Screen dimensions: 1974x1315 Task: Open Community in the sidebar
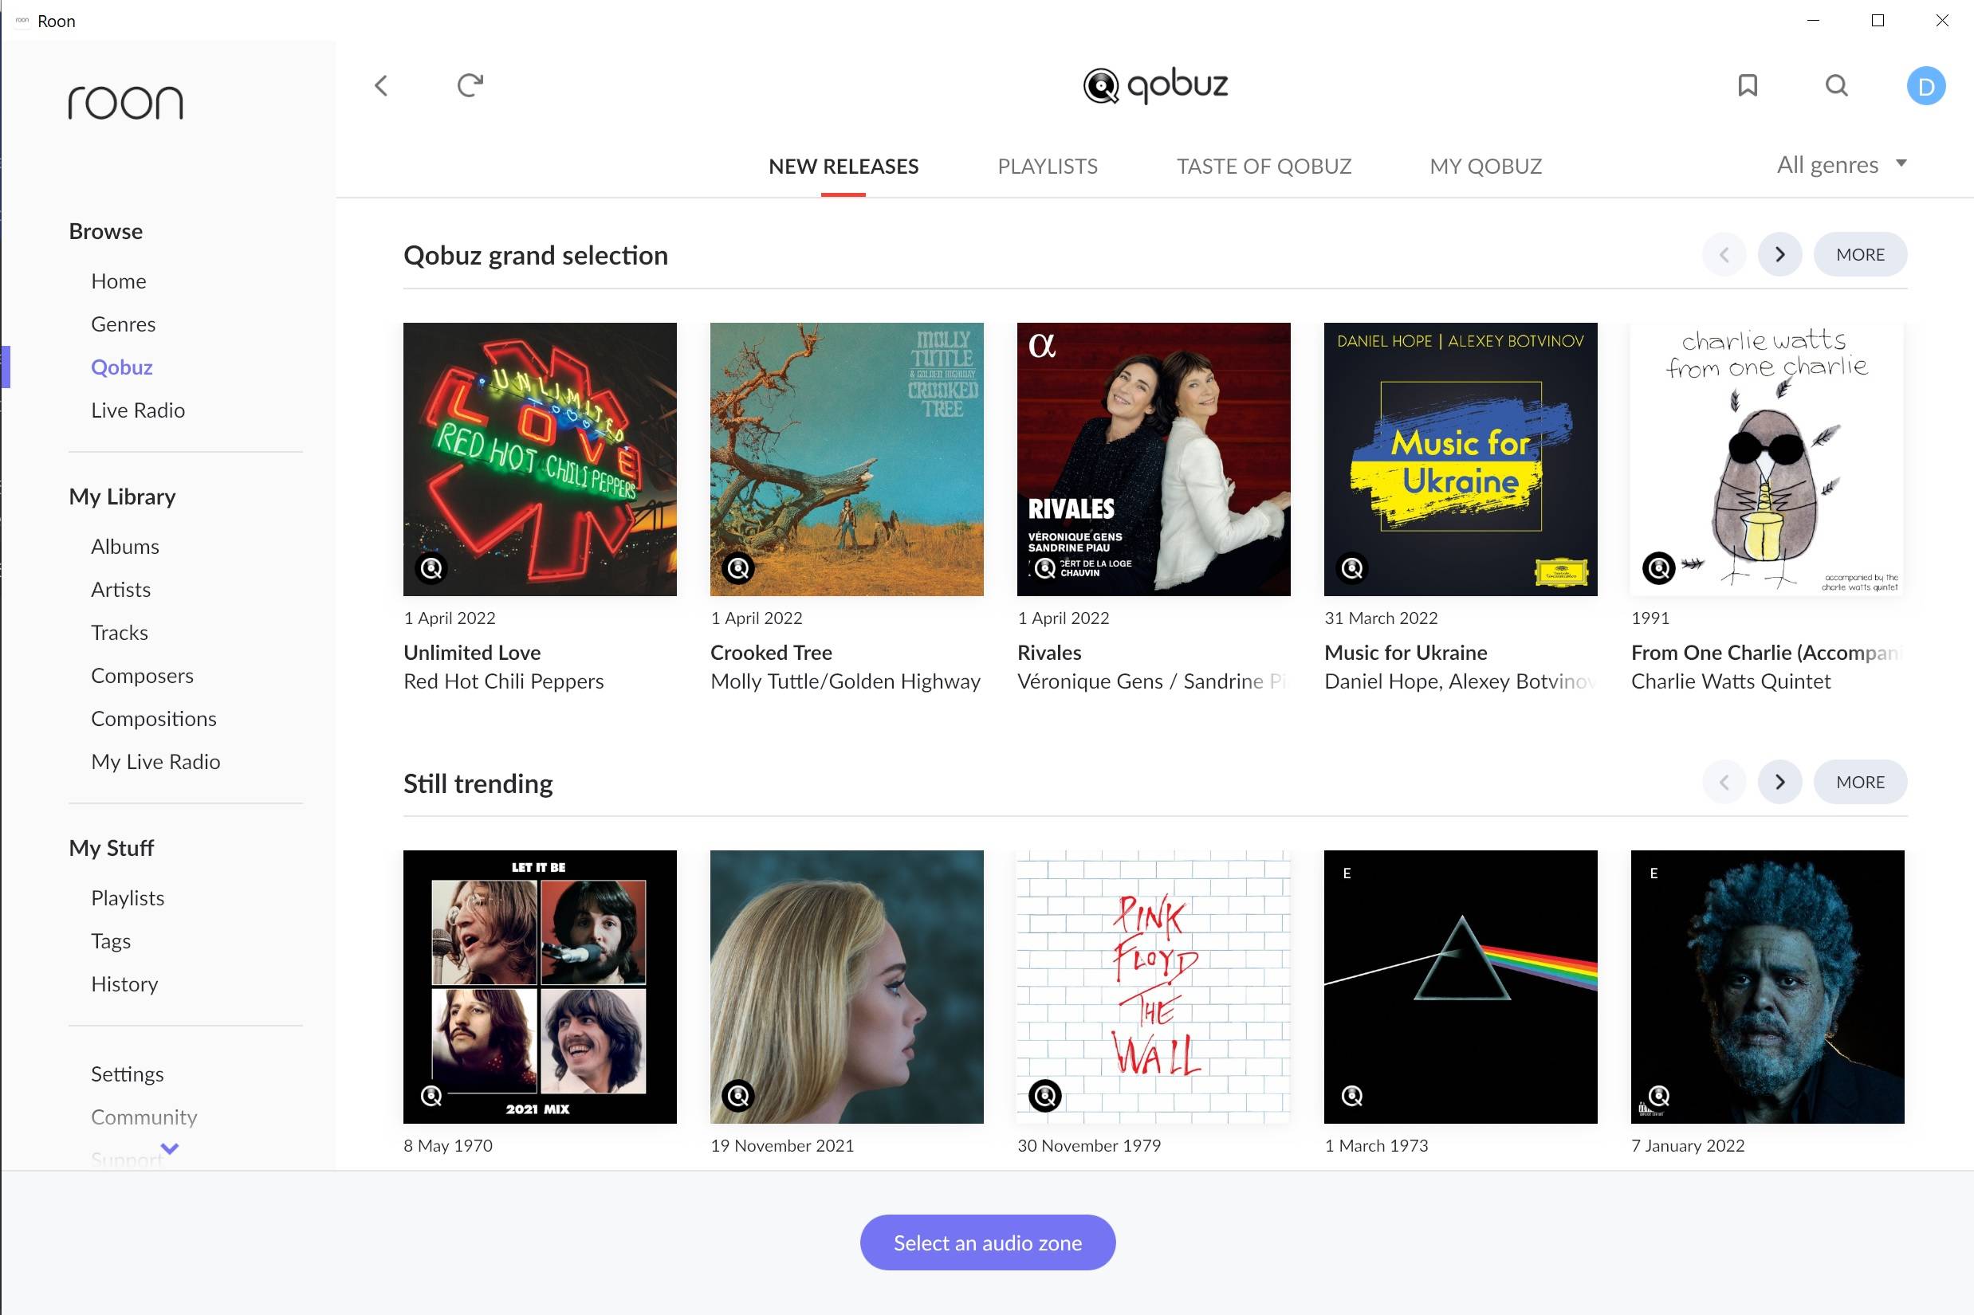coord(144,1117)
